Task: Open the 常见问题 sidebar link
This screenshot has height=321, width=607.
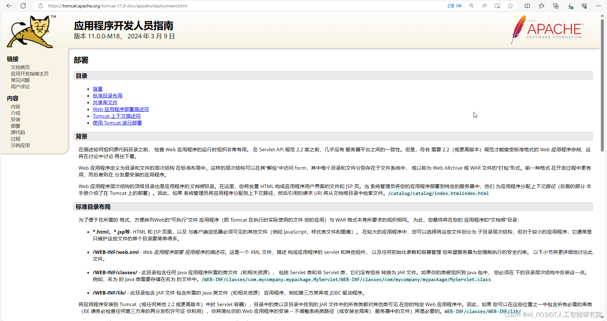Action: coord(20,80)
